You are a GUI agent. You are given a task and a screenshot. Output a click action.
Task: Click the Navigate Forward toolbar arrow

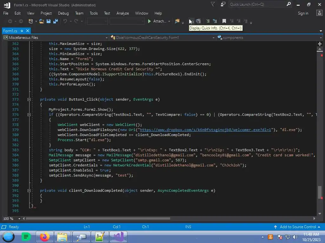click(x=21, y=21)
